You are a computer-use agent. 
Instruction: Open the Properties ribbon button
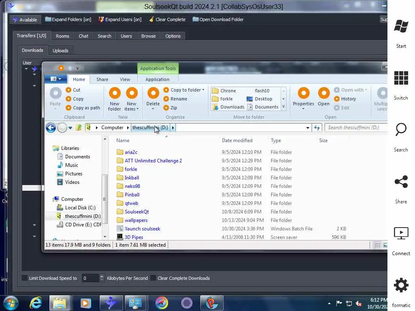303,98
